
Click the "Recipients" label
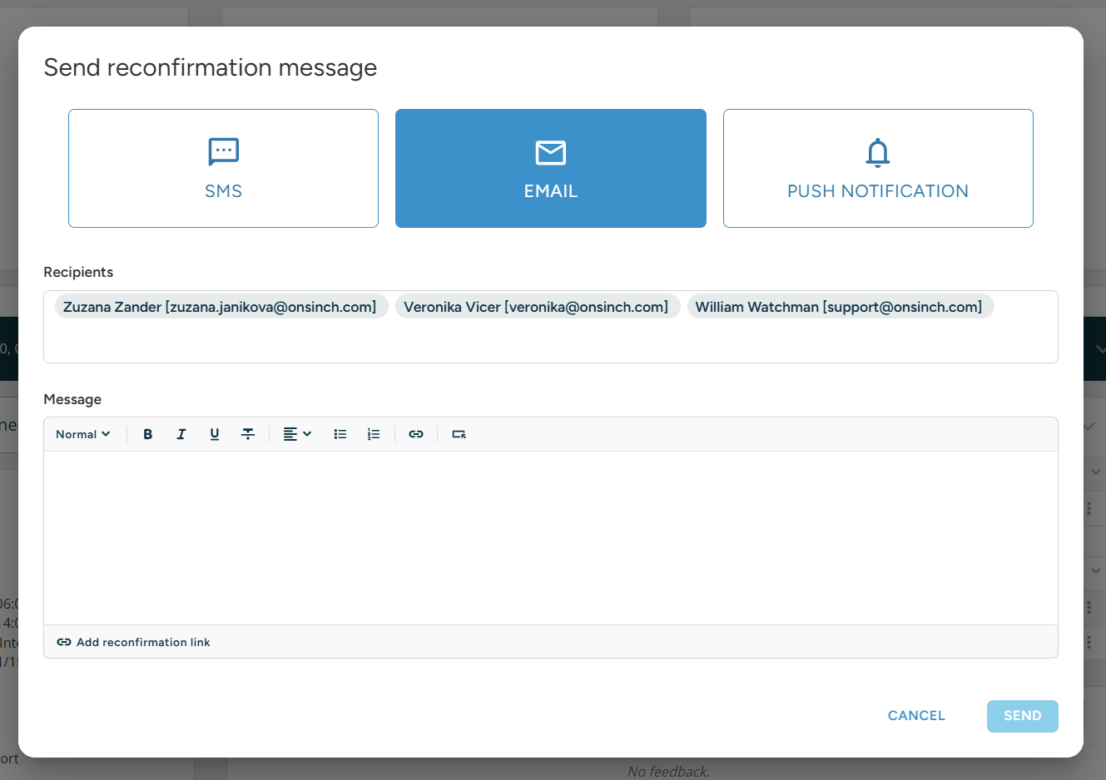78,272
